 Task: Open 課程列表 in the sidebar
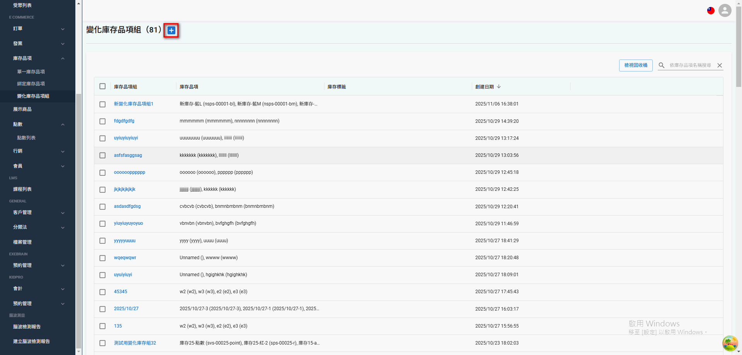pos(22,189)
